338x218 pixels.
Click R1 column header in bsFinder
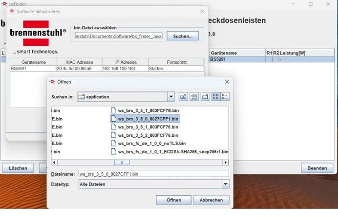[269, 53]
